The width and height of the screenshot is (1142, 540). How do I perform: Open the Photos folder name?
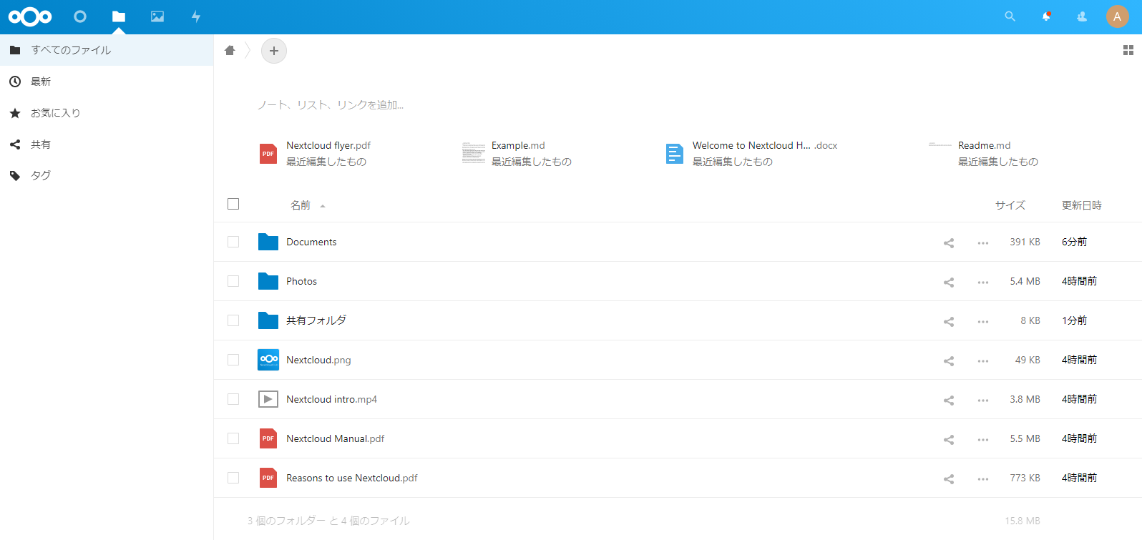[301, 281]
